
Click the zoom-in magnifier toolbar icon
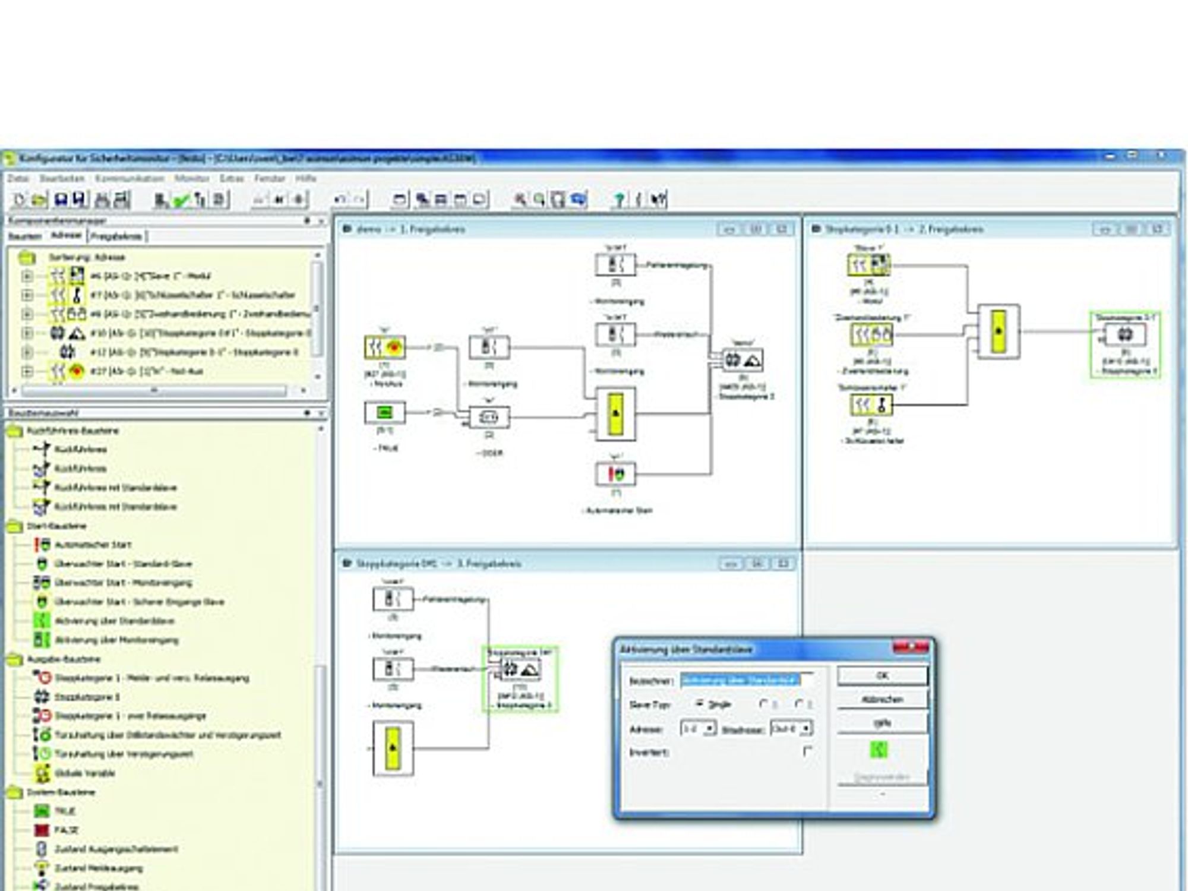(x=520, y=200)
